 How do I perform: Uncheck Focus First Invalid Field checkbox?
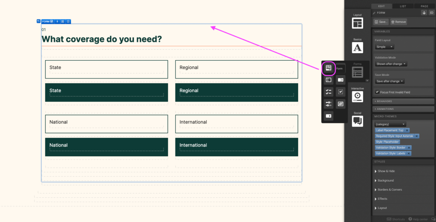pos(377,92)
